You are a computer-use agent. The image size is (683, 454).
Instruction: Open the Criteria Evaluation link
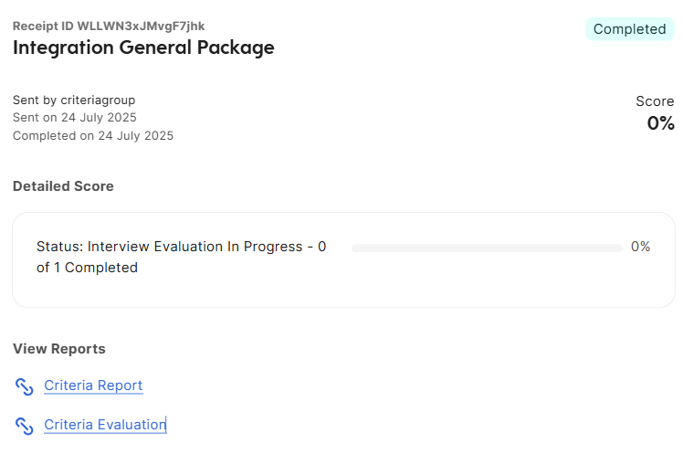coord(105,425)
